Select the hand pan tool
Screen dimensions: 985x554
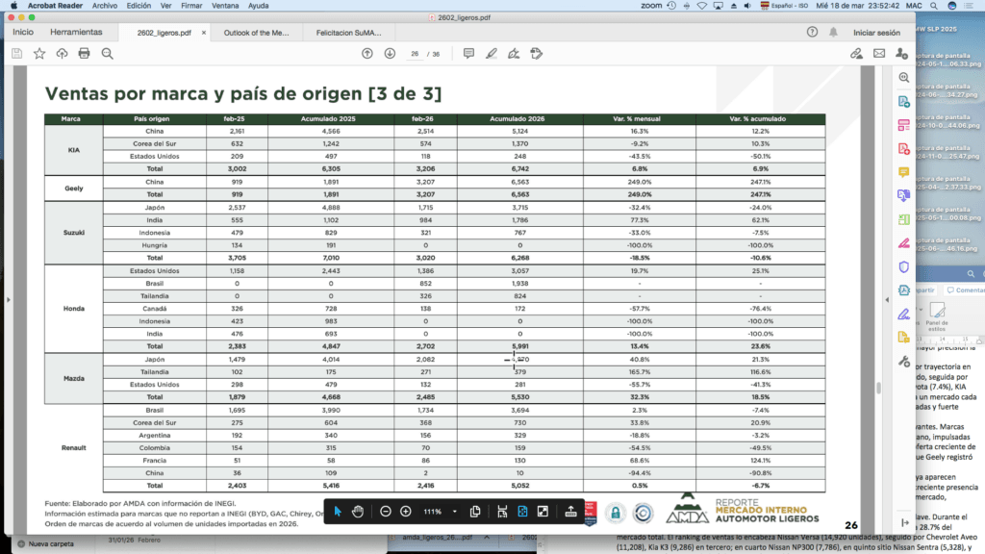point(359,511)
